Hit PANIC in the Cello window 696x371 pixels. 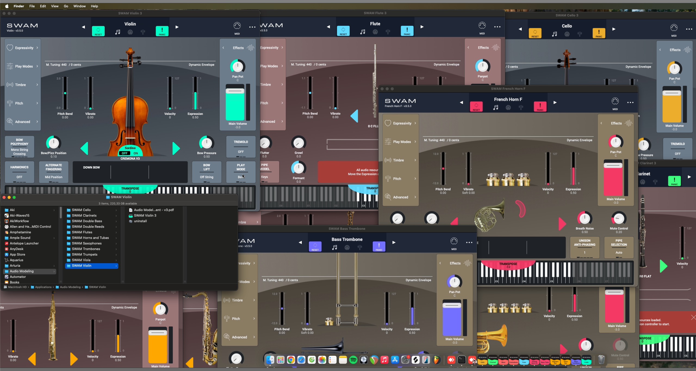[599, 33]
